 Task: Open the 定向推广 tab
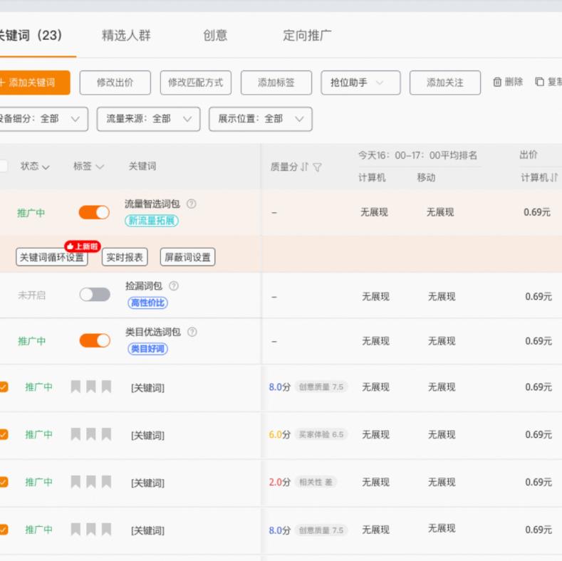[x=307, y=36]
